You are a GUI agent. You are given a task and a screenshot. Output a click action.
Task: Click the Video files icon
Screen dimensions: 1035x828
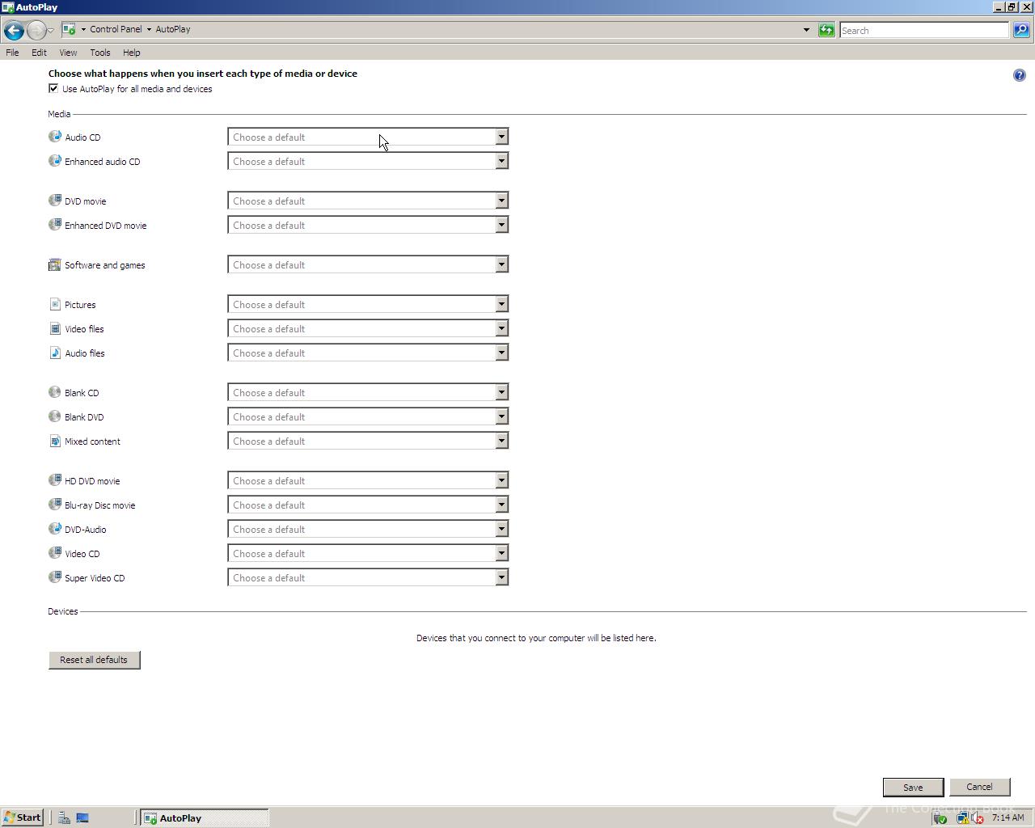tap(55, 328)
